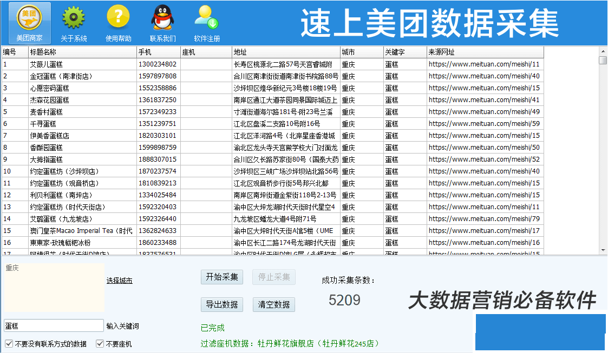Click the 开始采集 button
The height and width of the screenshot is (353, 608).
[x=222, y=277]
